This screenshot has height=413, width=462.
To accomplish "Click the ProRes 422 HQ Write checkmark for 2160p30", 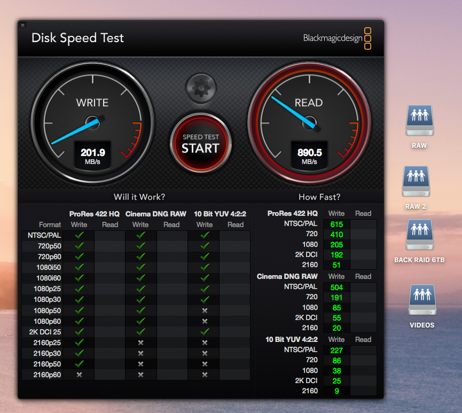I will pyautogui.click(x=79, y=353).
